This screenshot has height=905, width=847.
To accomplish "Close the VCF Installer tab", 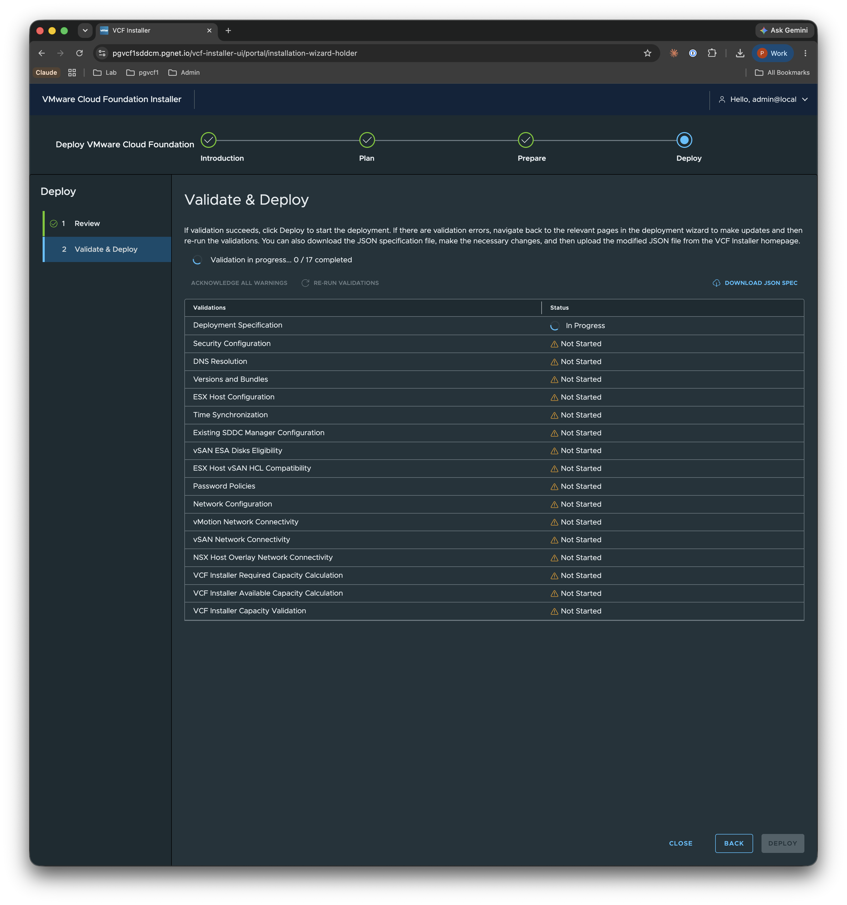I will point(209,31).
